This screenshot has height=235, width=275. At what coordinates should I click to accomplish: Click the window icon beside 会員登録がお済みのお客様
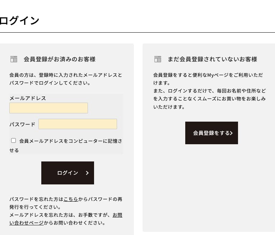[x=14, y=59]
